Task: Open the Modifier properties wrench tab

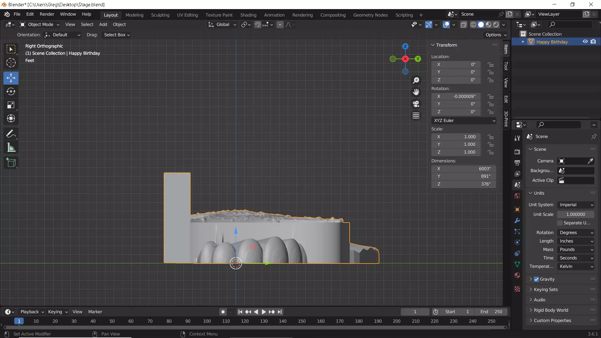Action: (x=517, y=221)
